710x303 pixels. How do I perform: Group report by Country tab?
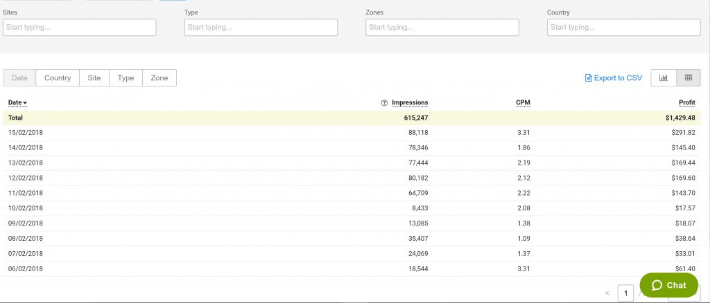pos(58,78)
